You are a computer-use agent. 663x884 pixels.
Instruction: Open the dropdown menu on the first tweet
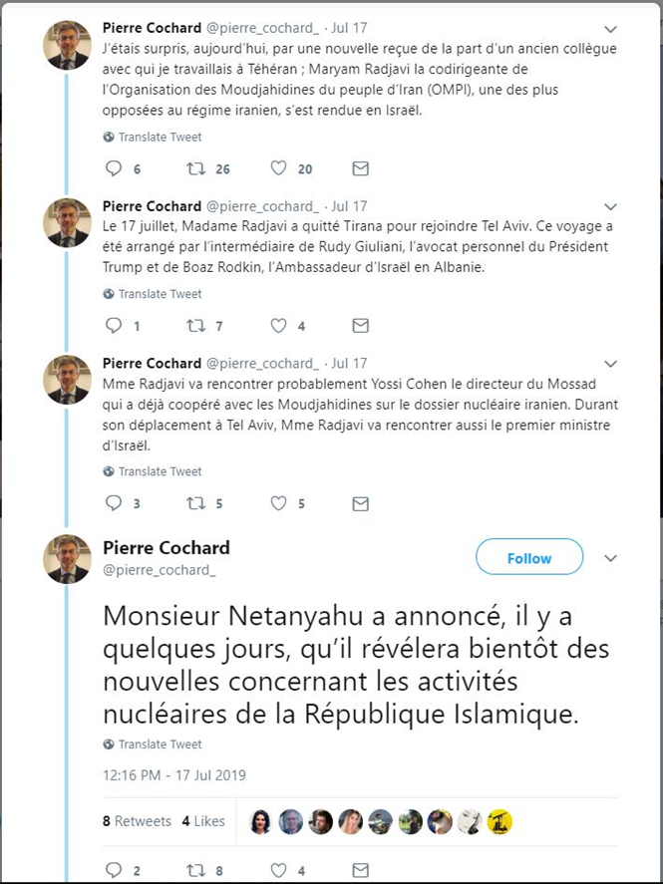(x=610, y=29)
